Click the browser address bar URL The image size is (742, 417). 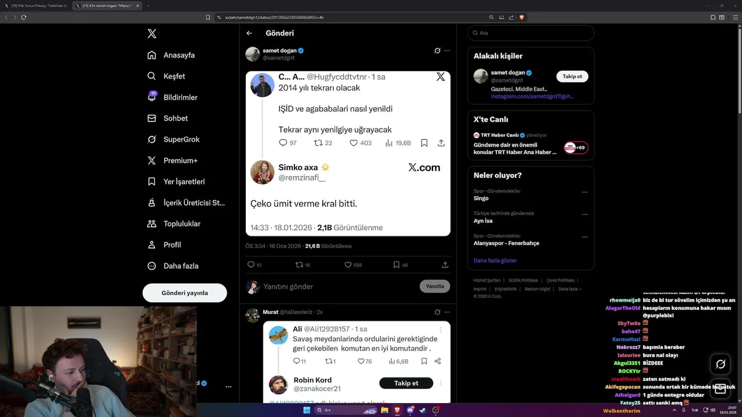(x=274, y=17)
